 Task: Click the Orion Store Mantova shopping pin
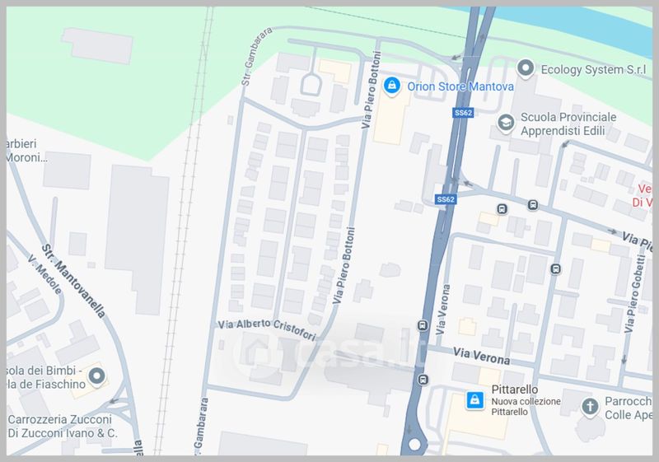tap(392, 86)
